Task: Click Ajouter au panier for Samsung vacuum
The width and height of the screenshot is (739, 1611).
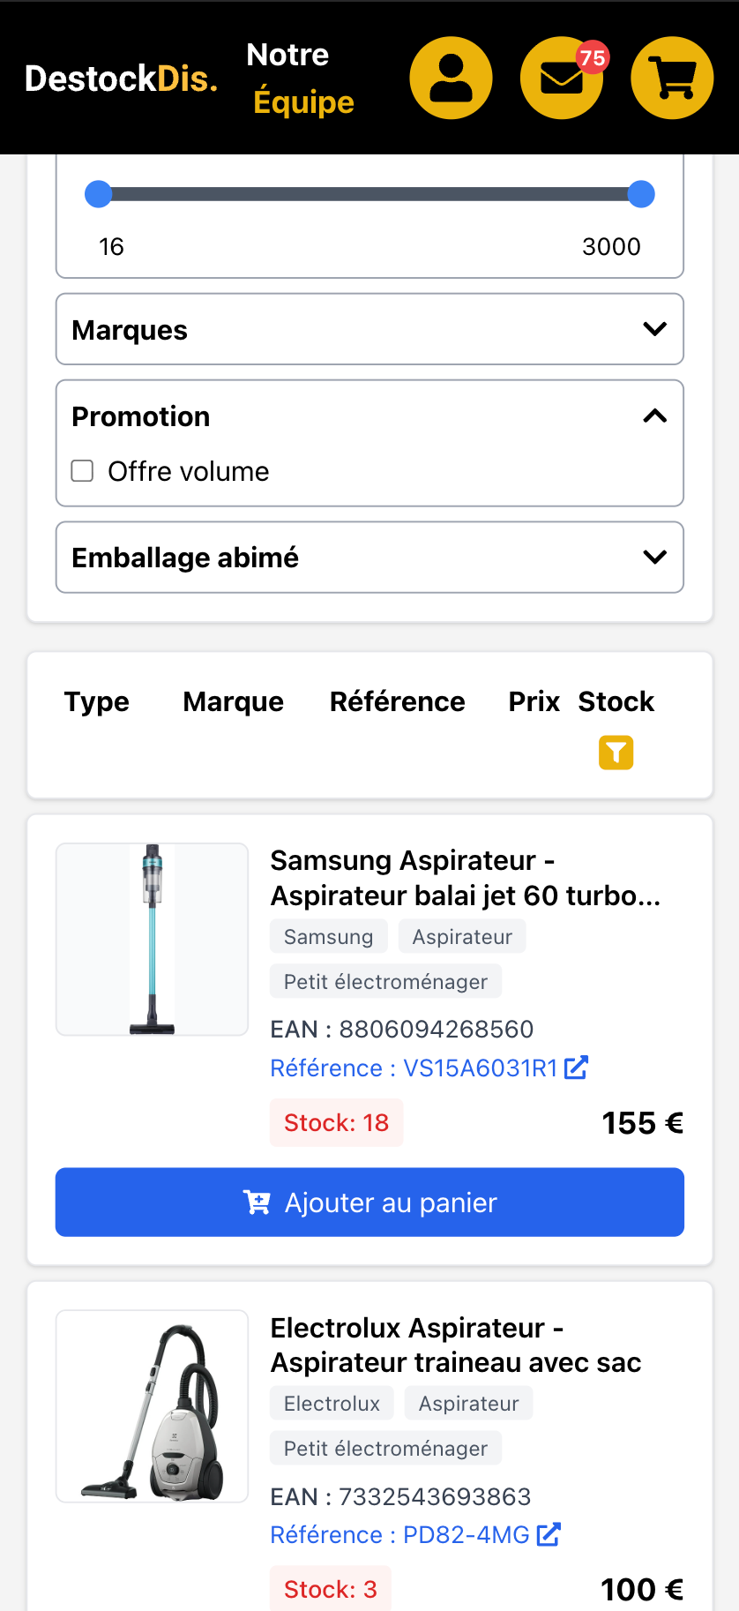Action: 369,1203
